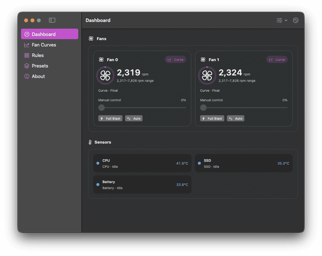Open the About page
This screenshot has width=322, height=256.
coord(50,76)
